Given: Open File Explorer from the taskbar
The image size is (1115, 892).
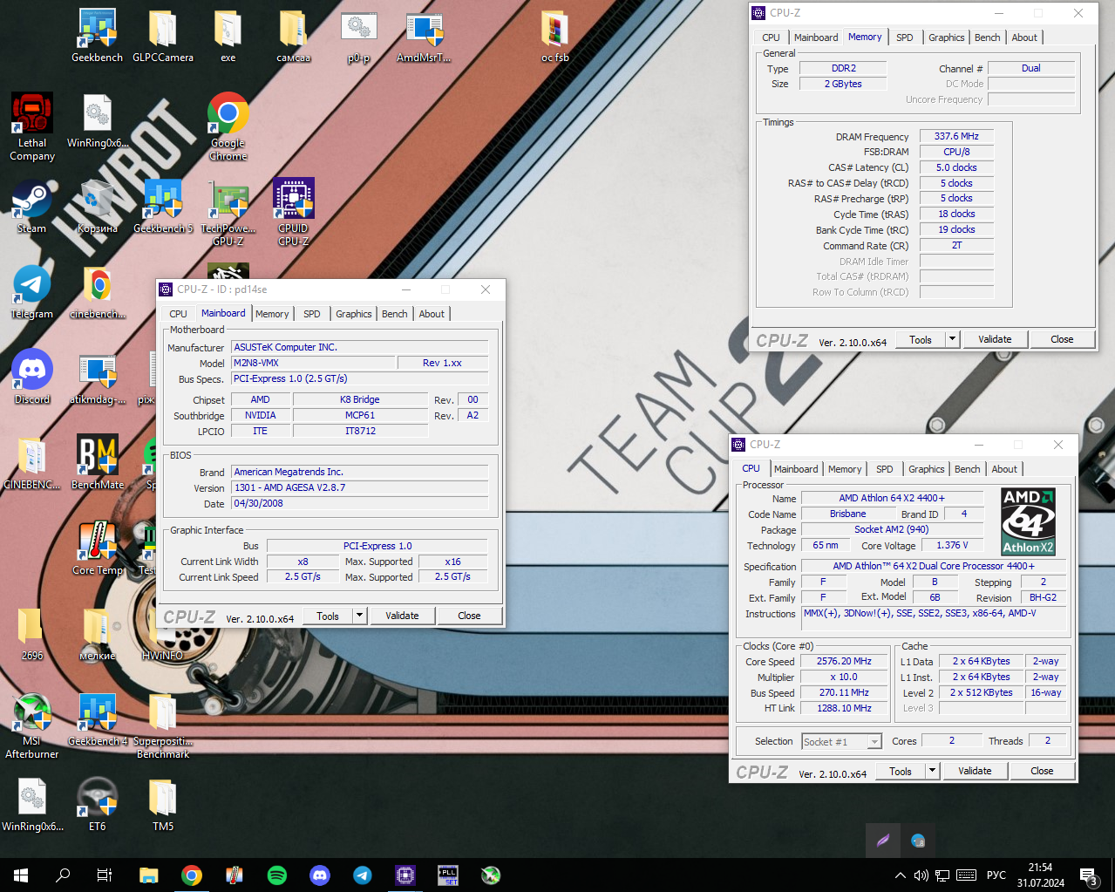Looking at the screenshot, I should (149, 875).
